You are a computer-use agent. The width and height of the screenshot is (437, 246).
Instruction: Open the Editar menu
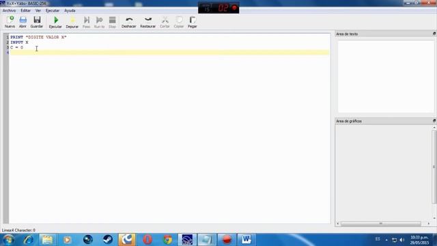pyautogui.click(x=26, y=11)
